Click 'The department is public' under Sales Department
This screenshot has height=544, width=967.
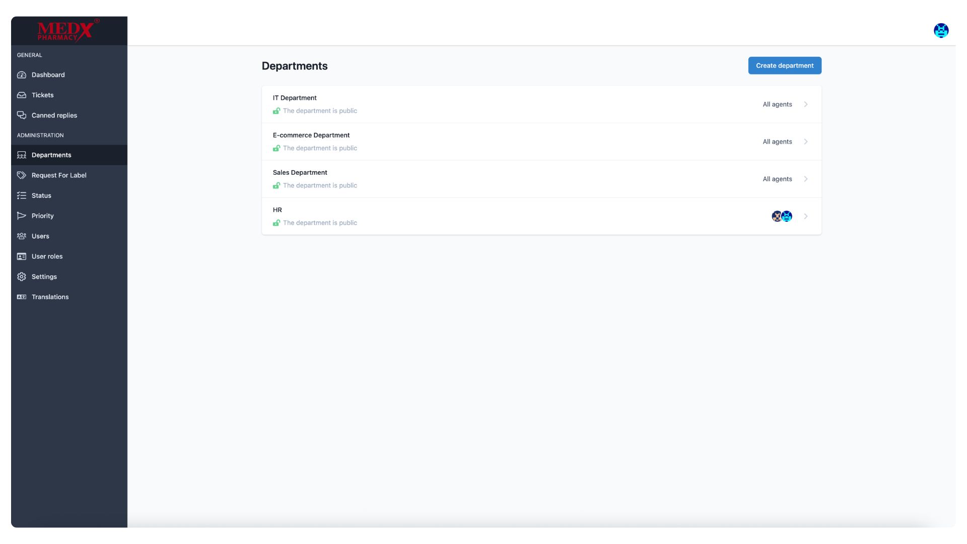pyautogui.click(x=320, y=185)
